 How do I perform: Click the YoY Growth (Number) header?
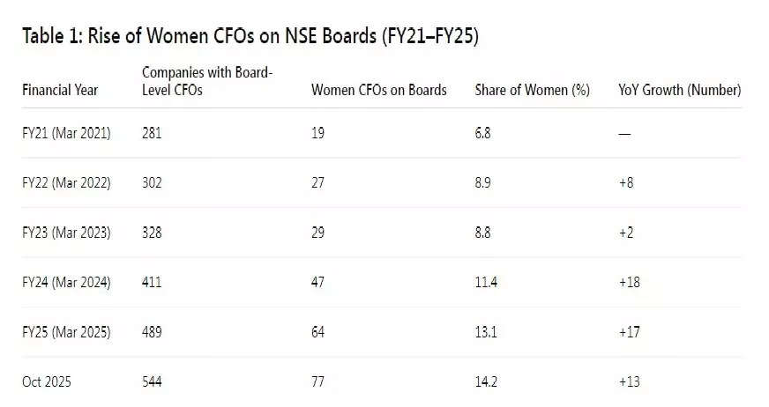point(679,90)
